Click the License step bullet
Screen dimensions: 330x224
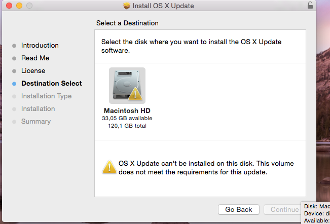pyautogui.click(x=14, y=71)
